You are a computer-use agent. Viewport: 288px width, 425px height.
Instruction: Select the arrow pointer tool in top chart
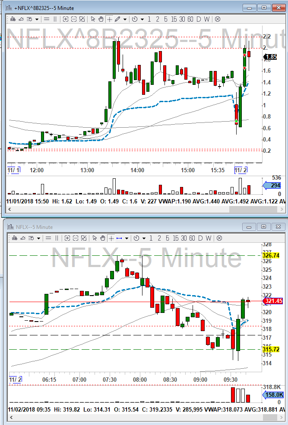pos(93,19)
